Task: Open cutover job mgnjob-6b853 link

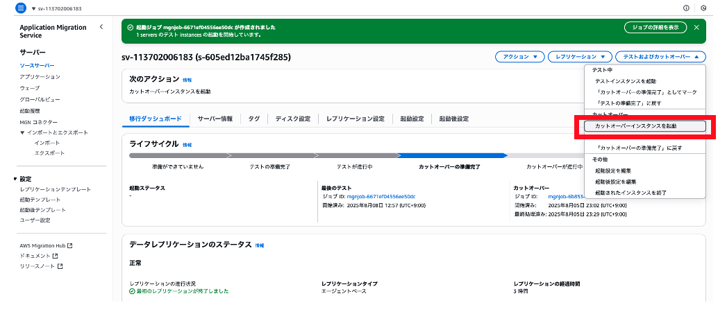Action: (566, 197)
